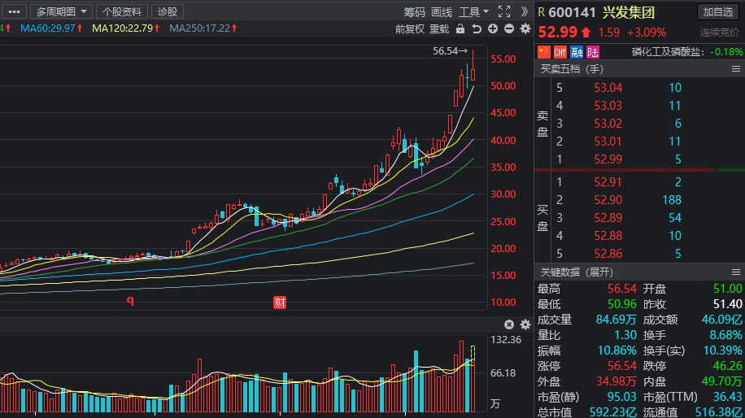Click the red 财 financial report marker
The width and height of the screenshot is (745, 418).
280,302
